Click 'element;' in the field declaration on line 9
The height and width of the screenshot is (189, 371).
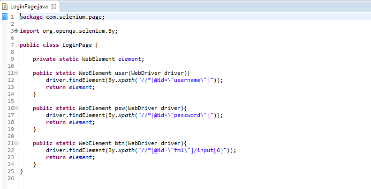tap(131, 59)
